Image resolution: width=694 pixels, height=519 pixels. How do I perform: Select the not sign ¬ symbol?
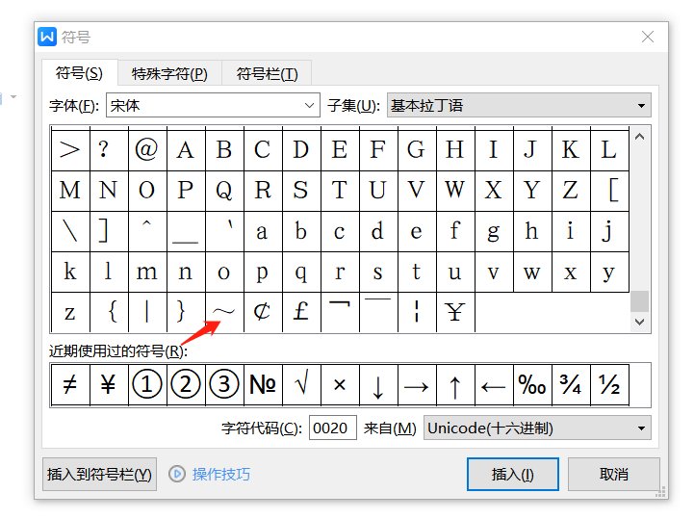coord(340,312)
